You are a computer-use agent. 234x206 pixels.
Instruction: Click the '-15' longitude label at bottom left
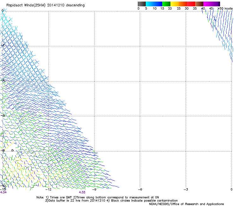[3, 190]
